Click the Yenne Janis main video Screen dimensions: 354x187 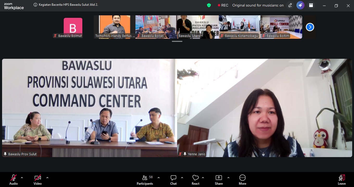(x=265, y=108)
